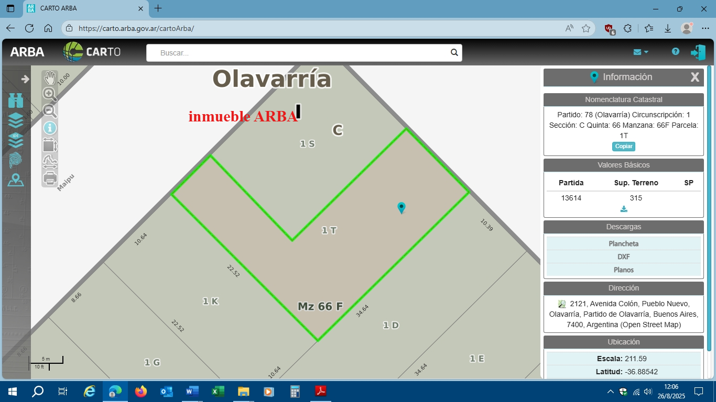Open the IDE layers panel
716x402 pixels.
[16, 140]
